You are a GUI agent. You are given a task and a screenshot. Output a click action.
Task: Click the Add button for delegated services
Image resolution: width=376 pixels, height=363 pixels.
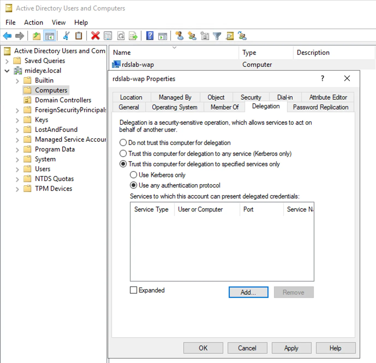click(x=248, y=292)
